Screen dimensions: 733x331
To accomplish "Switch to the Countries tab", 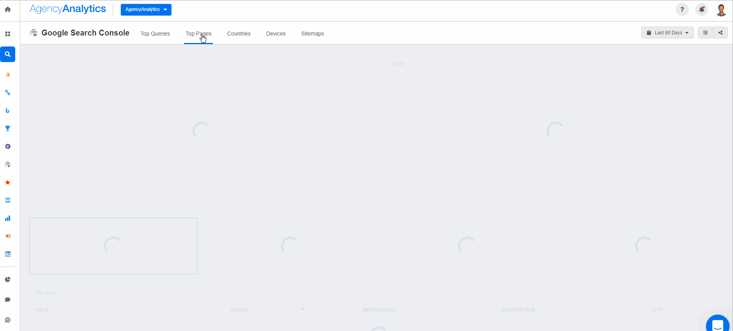I will coord(239,34).
